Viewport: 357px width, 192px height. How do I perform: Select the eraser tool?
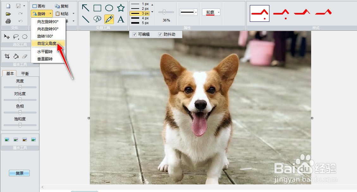25,56
